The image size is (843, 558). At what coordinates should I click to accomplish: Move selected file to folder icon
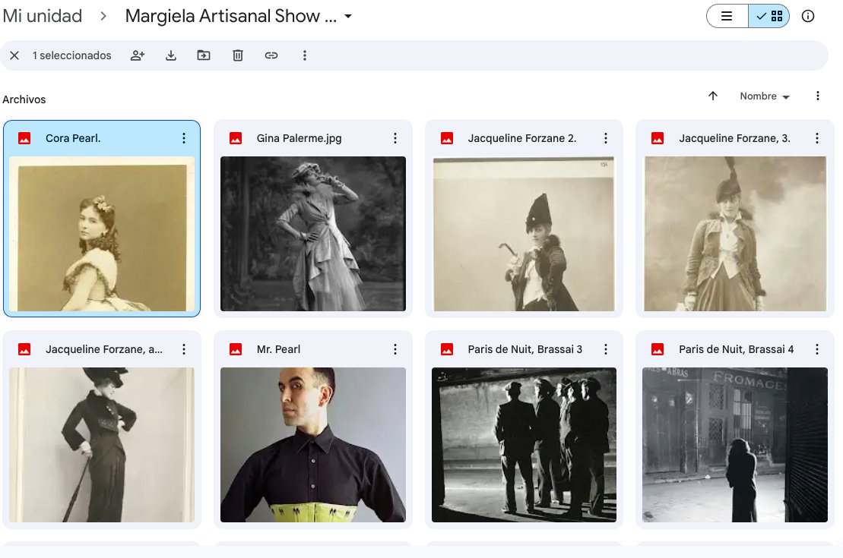click(x=204, y=55)
